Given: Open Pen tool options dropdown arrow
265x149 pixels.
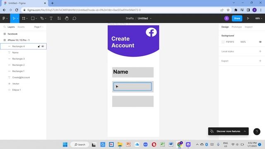Looking at the screenshot, I should (x=46, y=18).
